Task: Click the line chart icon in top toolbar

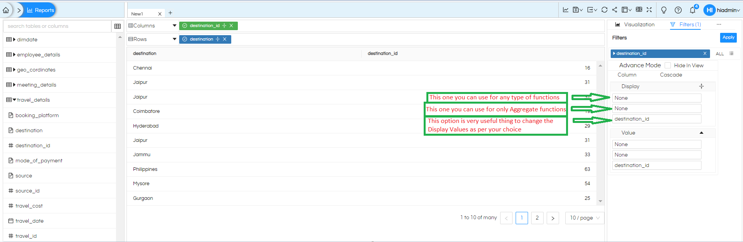Action: pos(566,10)
